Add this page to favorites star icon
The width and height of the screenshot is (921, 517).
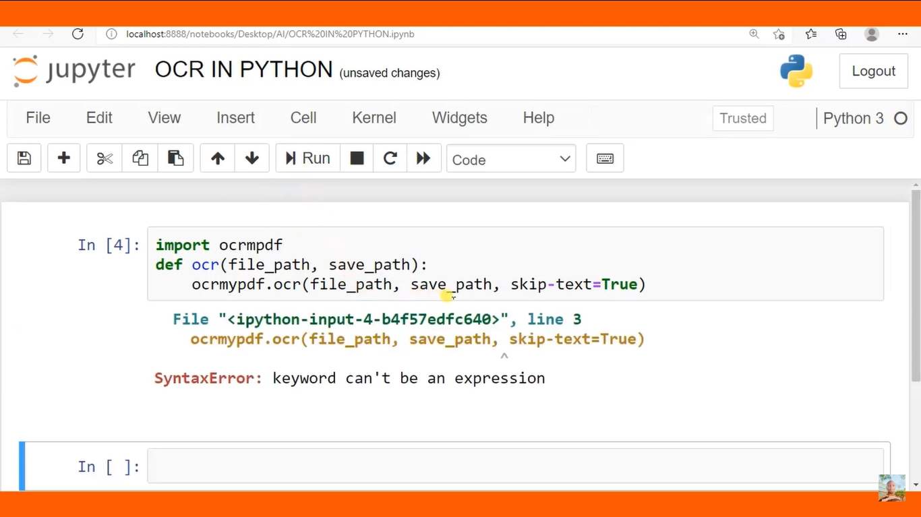point(779,34)
